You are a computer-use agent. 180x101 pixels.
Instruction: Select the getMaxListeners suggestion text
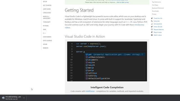(x=96, y=57)
